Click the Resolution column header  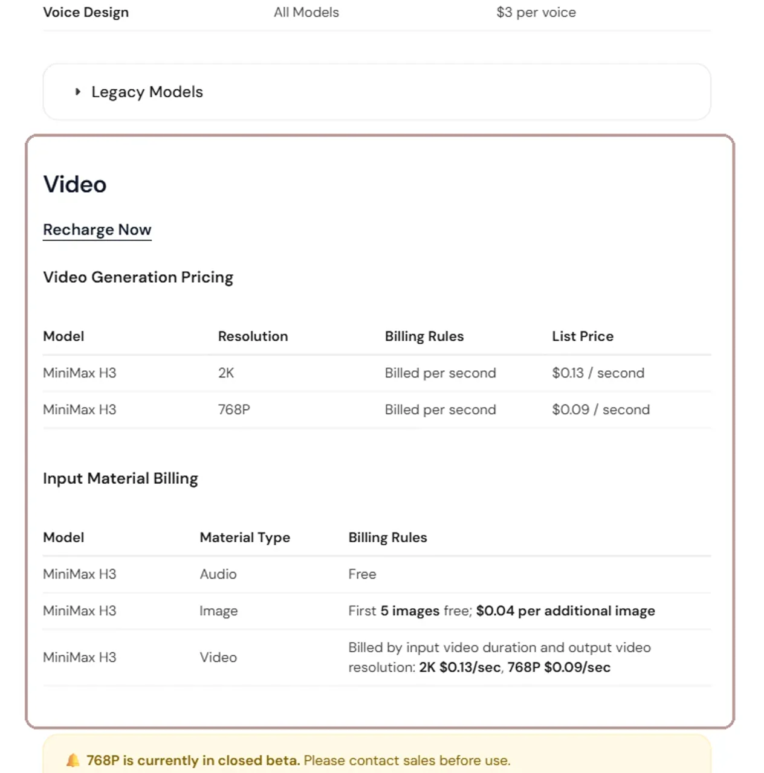253,336
